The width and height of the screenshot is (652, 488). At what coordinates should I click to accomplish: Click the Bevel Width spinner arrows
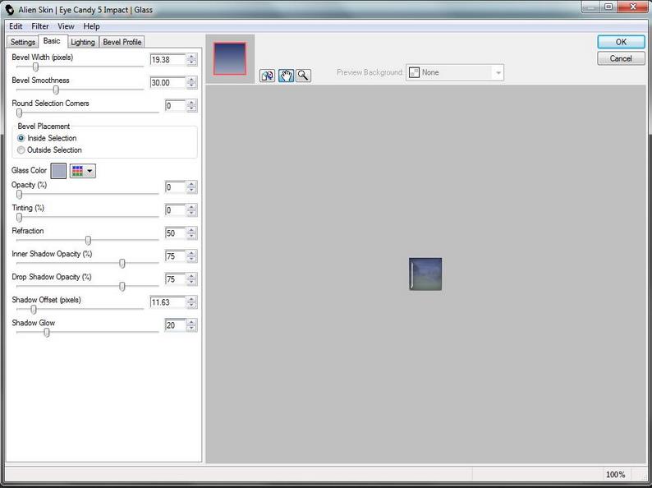coord(191,60)
